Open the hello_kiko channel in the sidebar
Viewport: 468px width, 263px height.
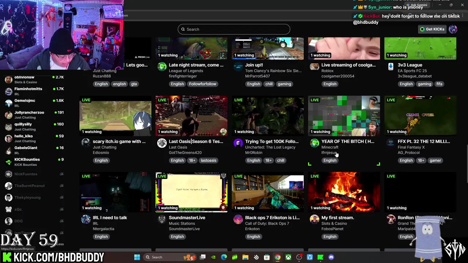tap(34, 138)
